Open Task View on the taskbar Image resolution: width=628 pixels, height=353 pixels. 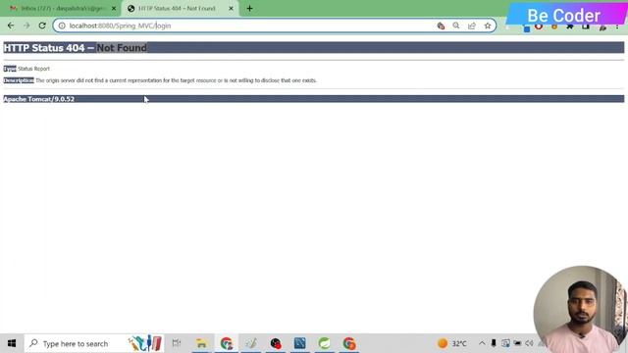click(177, 343)
